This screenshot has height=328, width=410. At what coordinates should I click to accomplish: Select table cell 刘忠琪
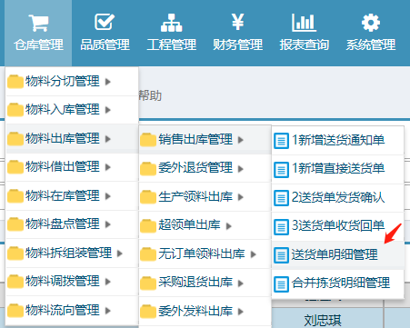pos(323,320)
